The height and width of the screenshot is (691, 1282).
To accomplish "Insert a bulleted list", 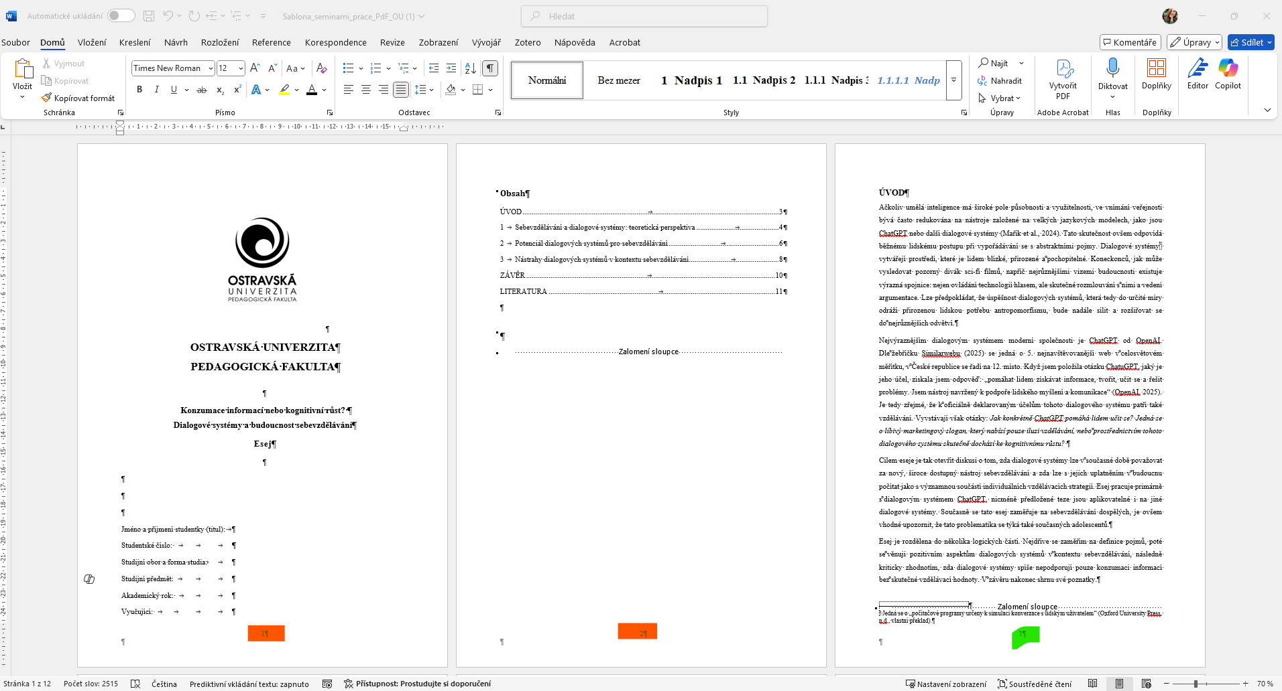I will (348, 68).
